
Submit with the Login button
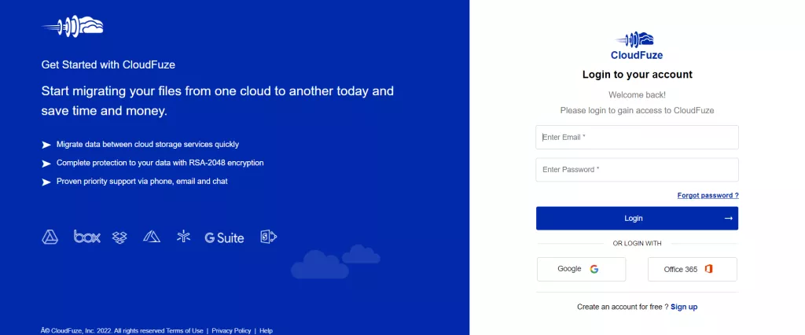[x=637, y=219]
